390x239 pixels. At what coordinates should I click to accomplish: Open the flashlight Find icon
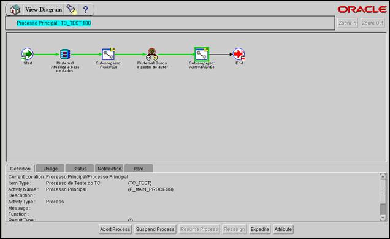71,9
